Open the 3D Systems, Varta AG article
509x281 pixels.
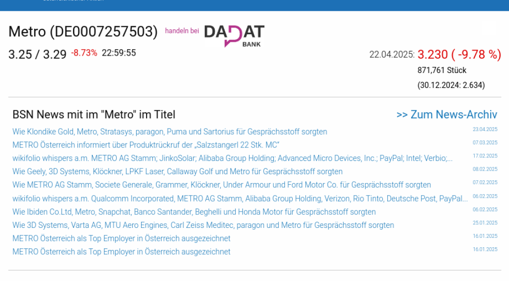tap(203, 225)
